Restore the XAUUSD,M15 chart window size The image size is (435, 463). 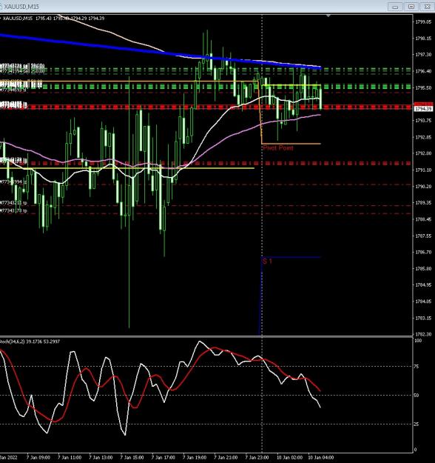pos(411,7)
